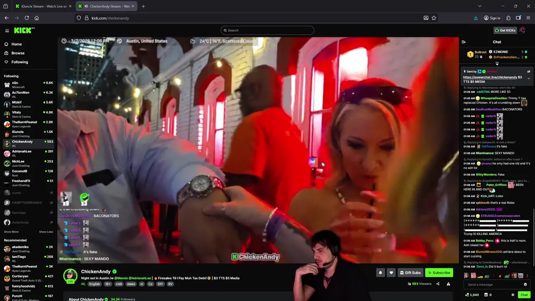The width and height of the screenshot is (535, 301).
Task: Go to Home in the sidebar
Action: pos(17,44)
